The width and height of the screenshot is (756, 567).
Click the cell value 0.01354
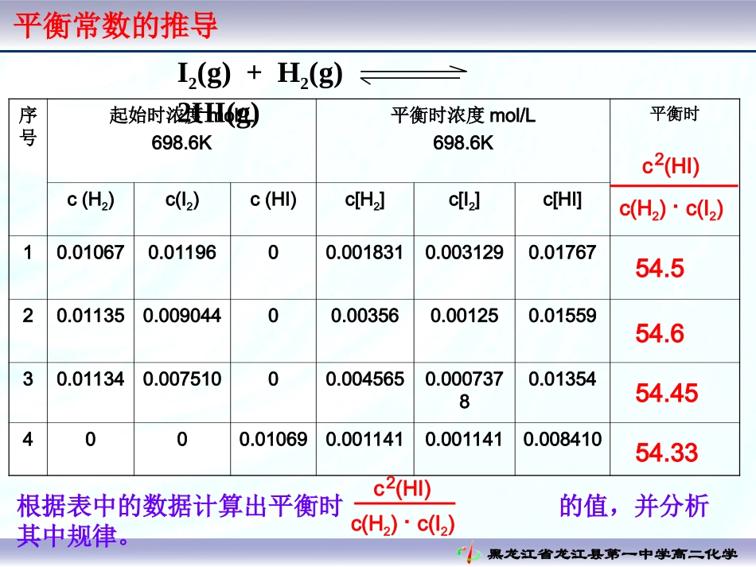[563, 379]
